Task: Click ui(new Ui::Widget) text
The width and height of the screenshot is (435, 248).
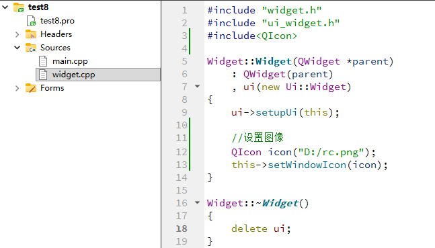Action: 297,87
